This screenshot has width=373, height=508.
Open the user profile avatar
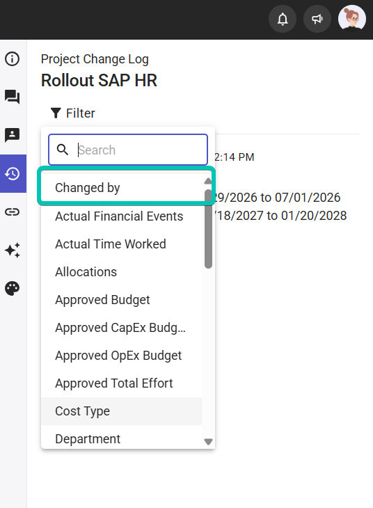click(352, 19)
